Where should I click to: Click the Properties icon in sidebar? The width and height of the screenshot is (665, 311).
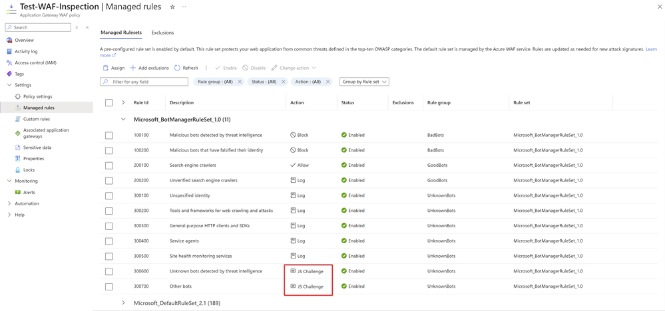(x=18, y=159)
